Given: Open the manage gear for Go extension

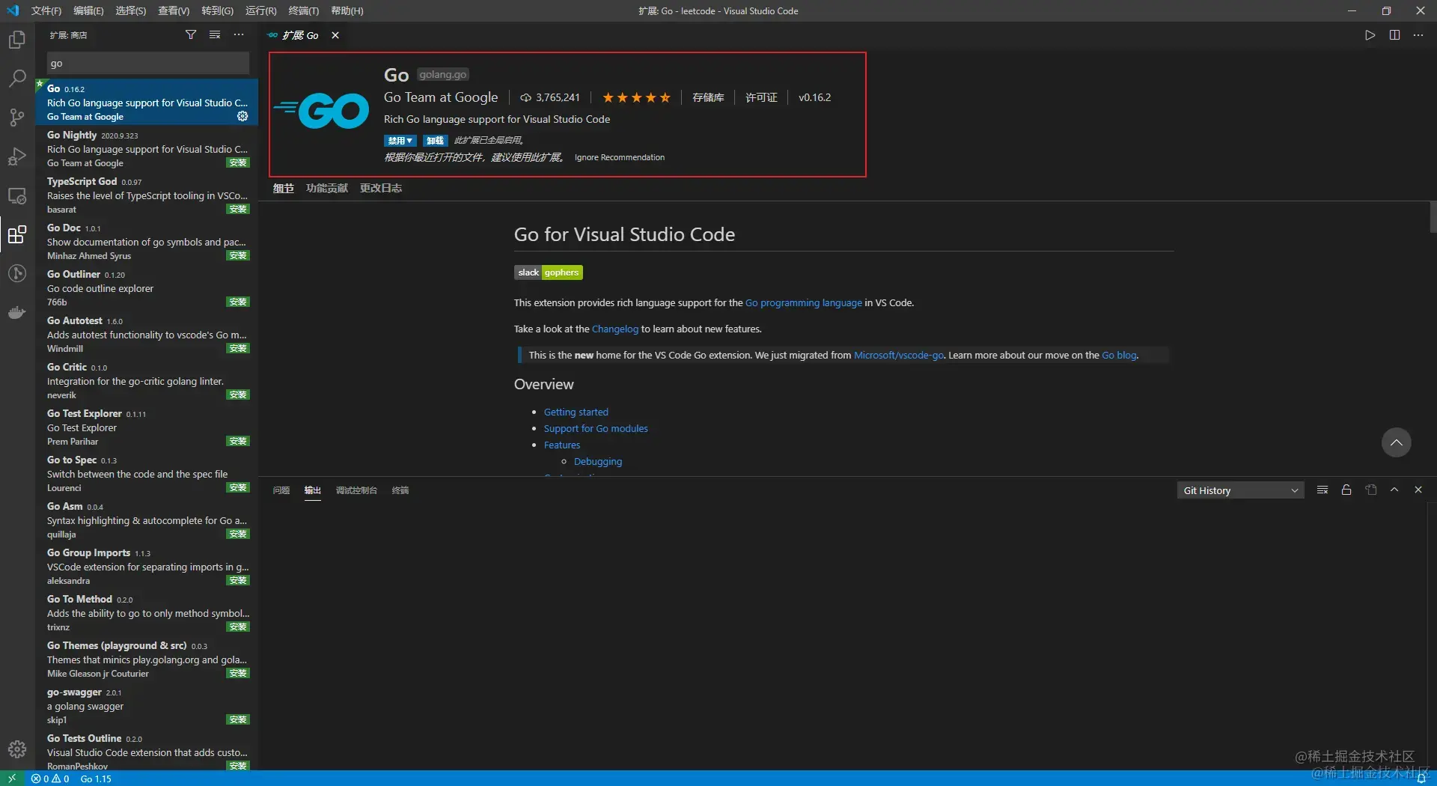Looking at the screenshot, I should [242, 116].
